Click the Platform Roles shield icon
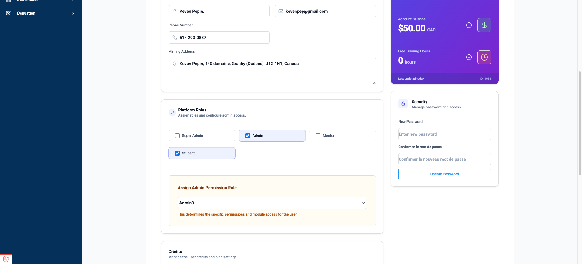The image size is (582, 264). coord(172,112)
